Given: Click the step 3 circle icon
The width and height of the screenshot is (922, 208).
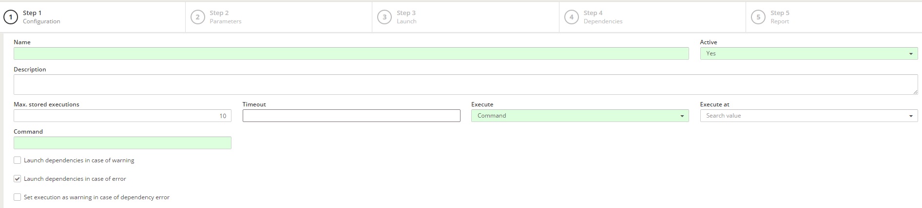Looking at the screenshot, I should 384,17.
